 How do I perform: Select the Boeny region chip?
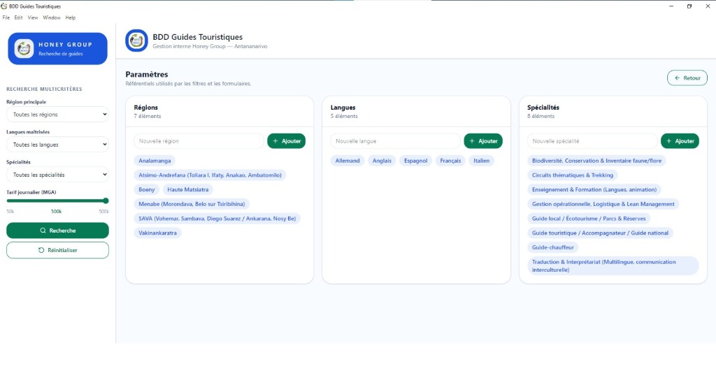pos(147,189)
